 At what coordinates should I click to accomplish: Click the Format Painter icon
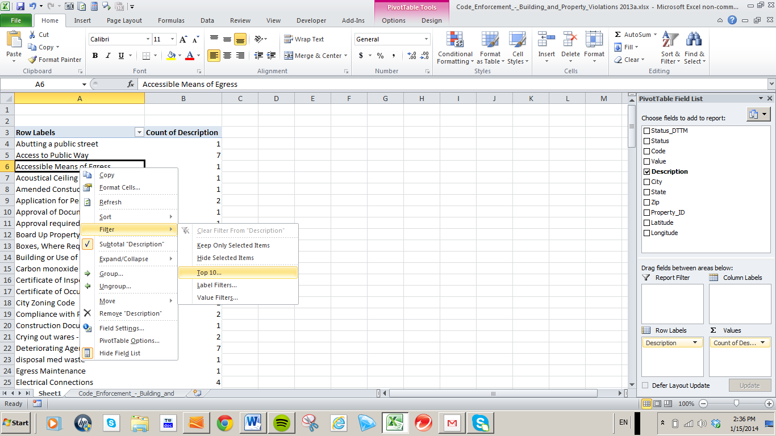pyautogui.click(x=33, y=60)
